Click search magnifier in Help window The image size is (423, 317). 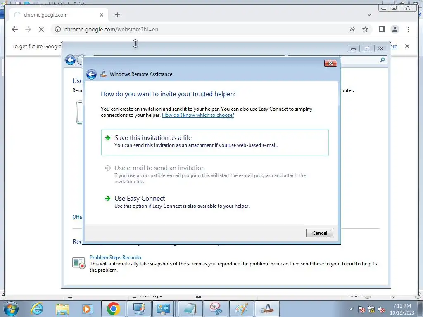(x=382, y=60)
